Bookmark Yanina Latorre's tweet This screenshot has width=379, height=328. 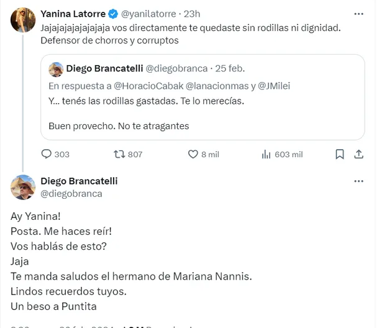point(339,154)
